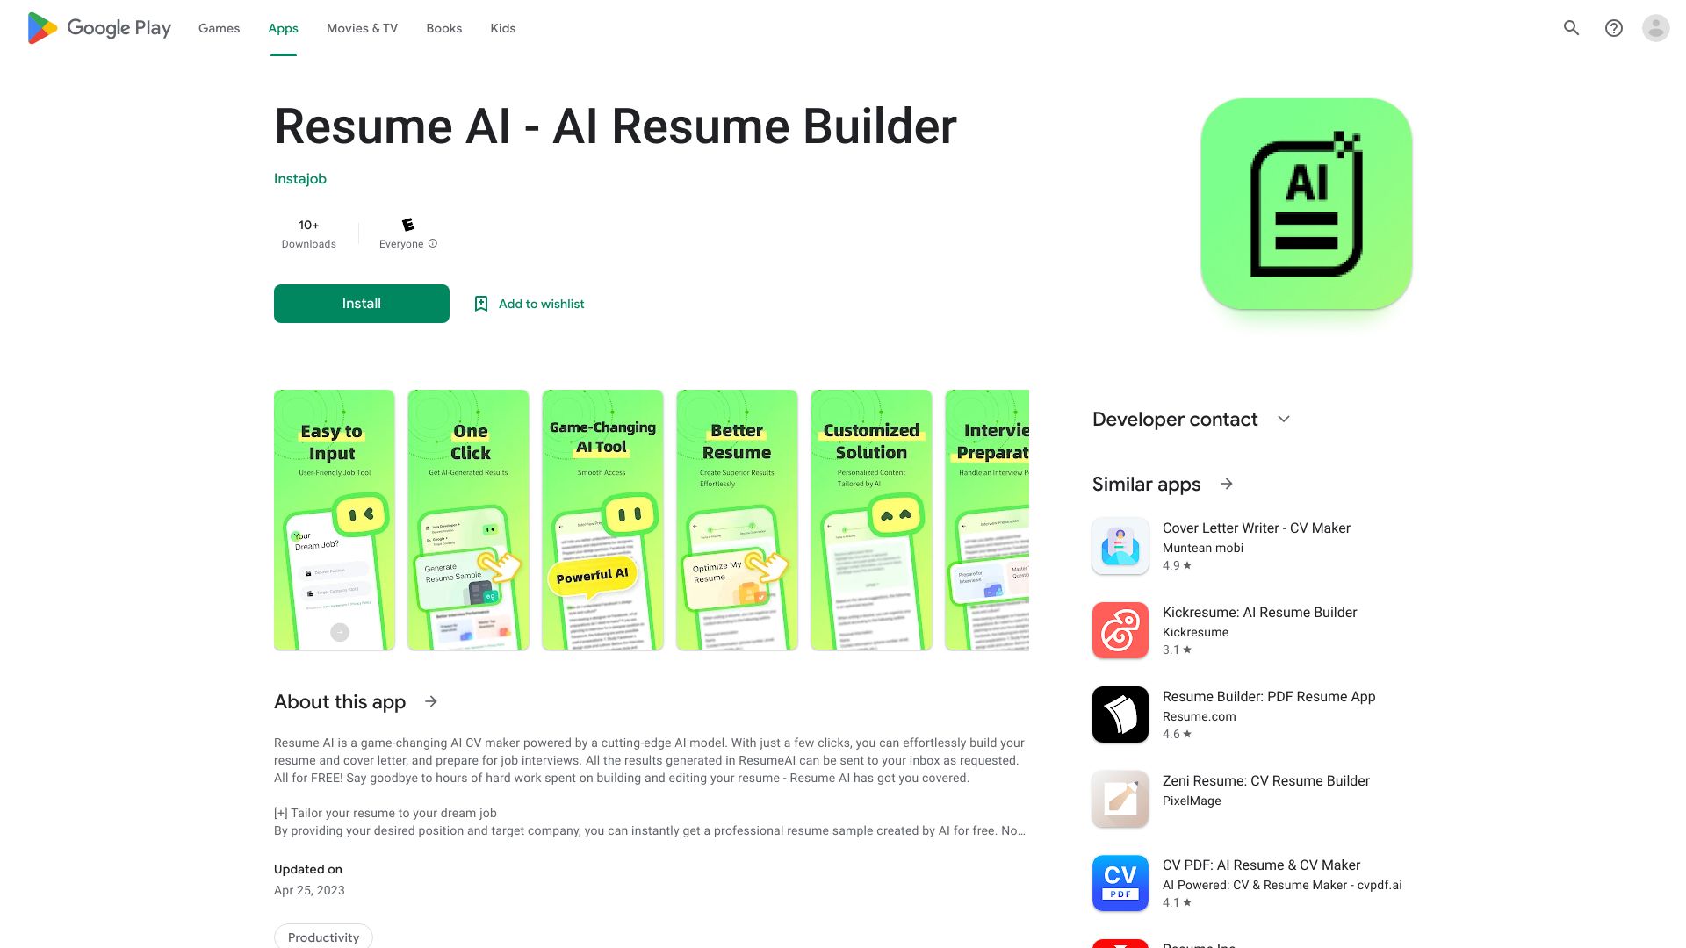1686x948 pixels.
Task: Click the Google Play search icon
Action: click(x=1573, y=28)
